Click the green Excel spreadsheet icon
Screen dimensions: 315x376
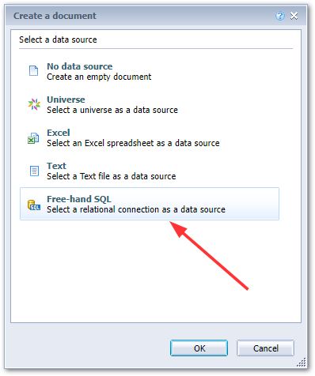(x=33, y=137)
